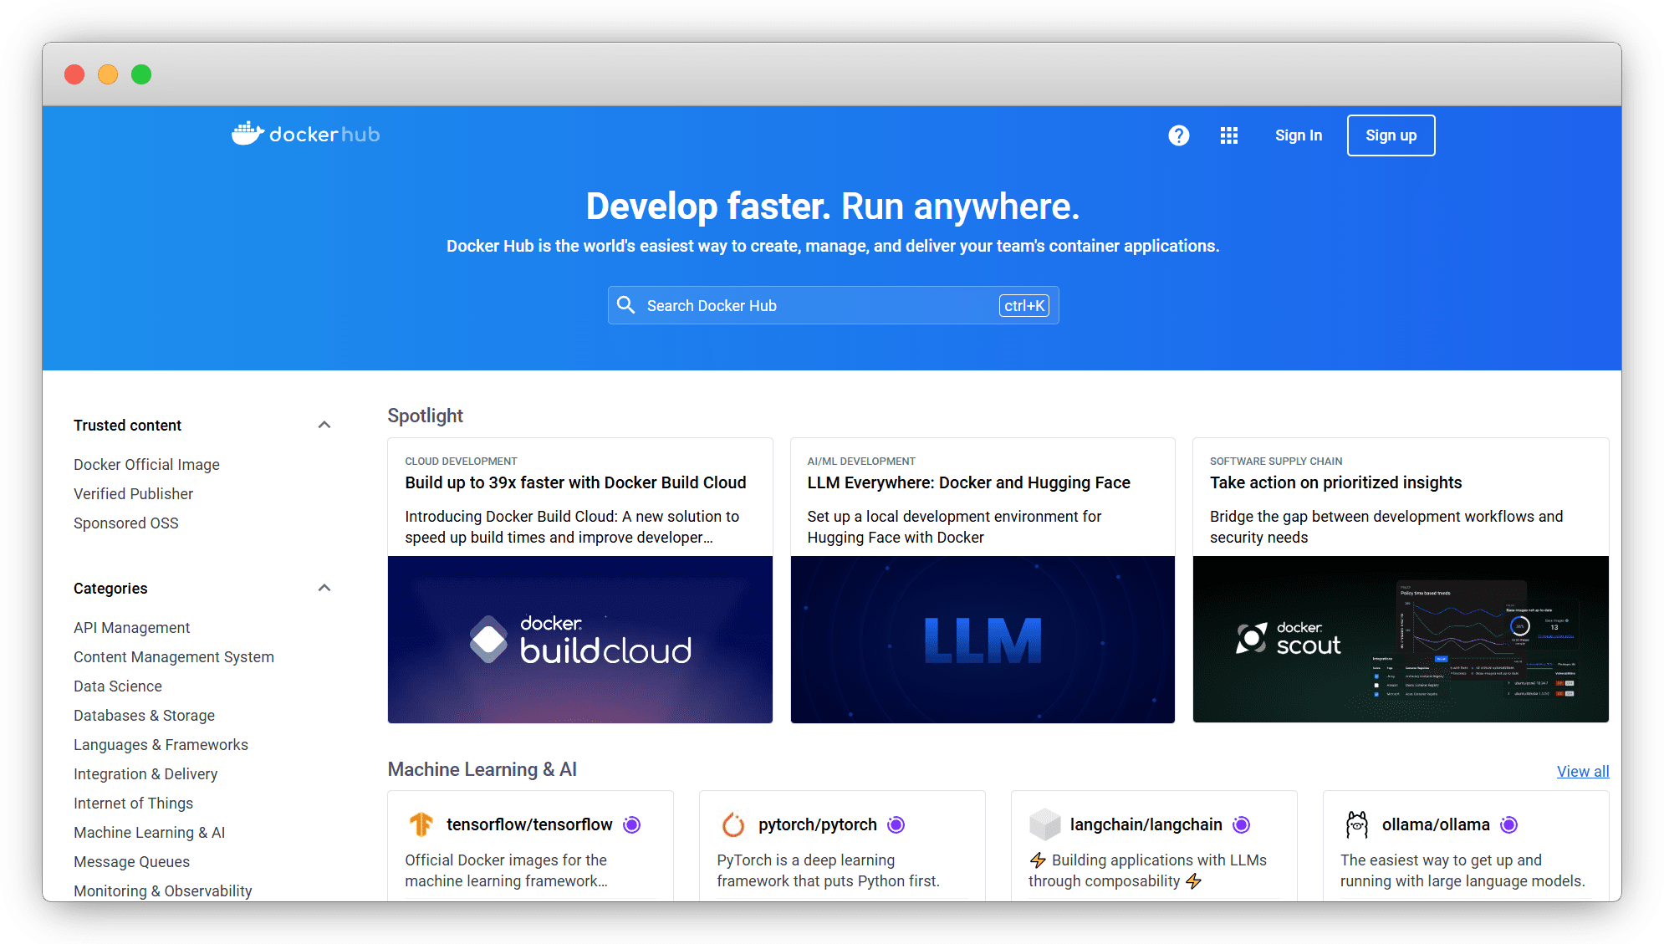This screenshot has height=944, width=1664.
Task: Click the yellow macOS minimize button
Action: pos(108,74)
